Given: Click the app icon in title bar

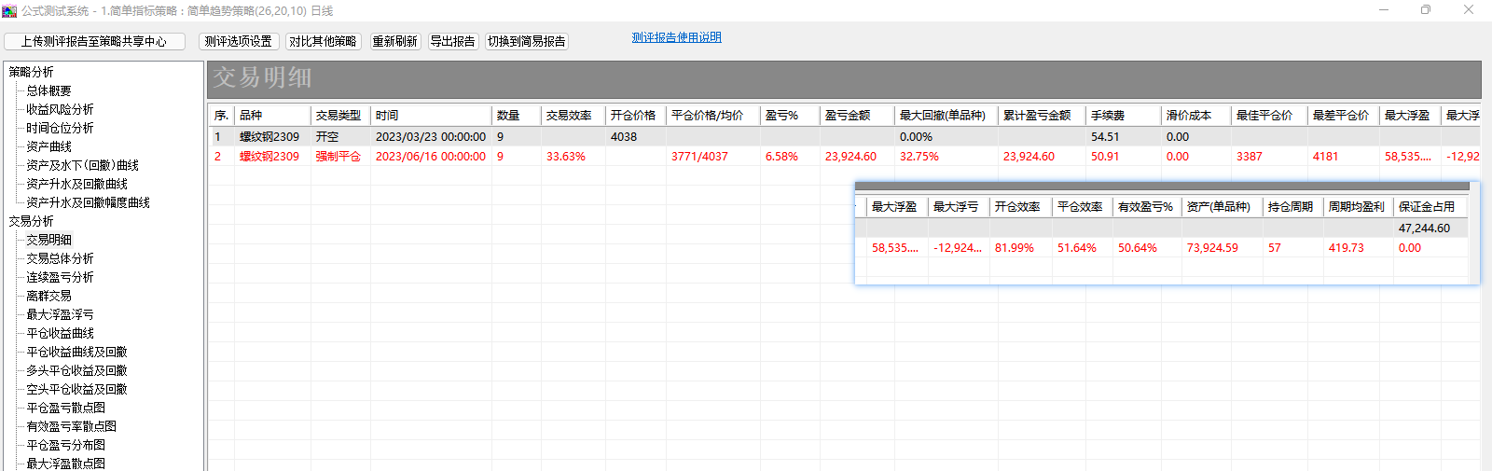Looking at the screenshot, I should click(9, 10).
